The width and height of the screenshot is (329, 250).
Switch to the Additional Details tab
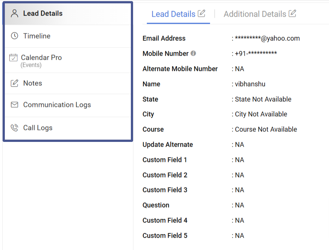pyautogui.click(x=255, y=14)
